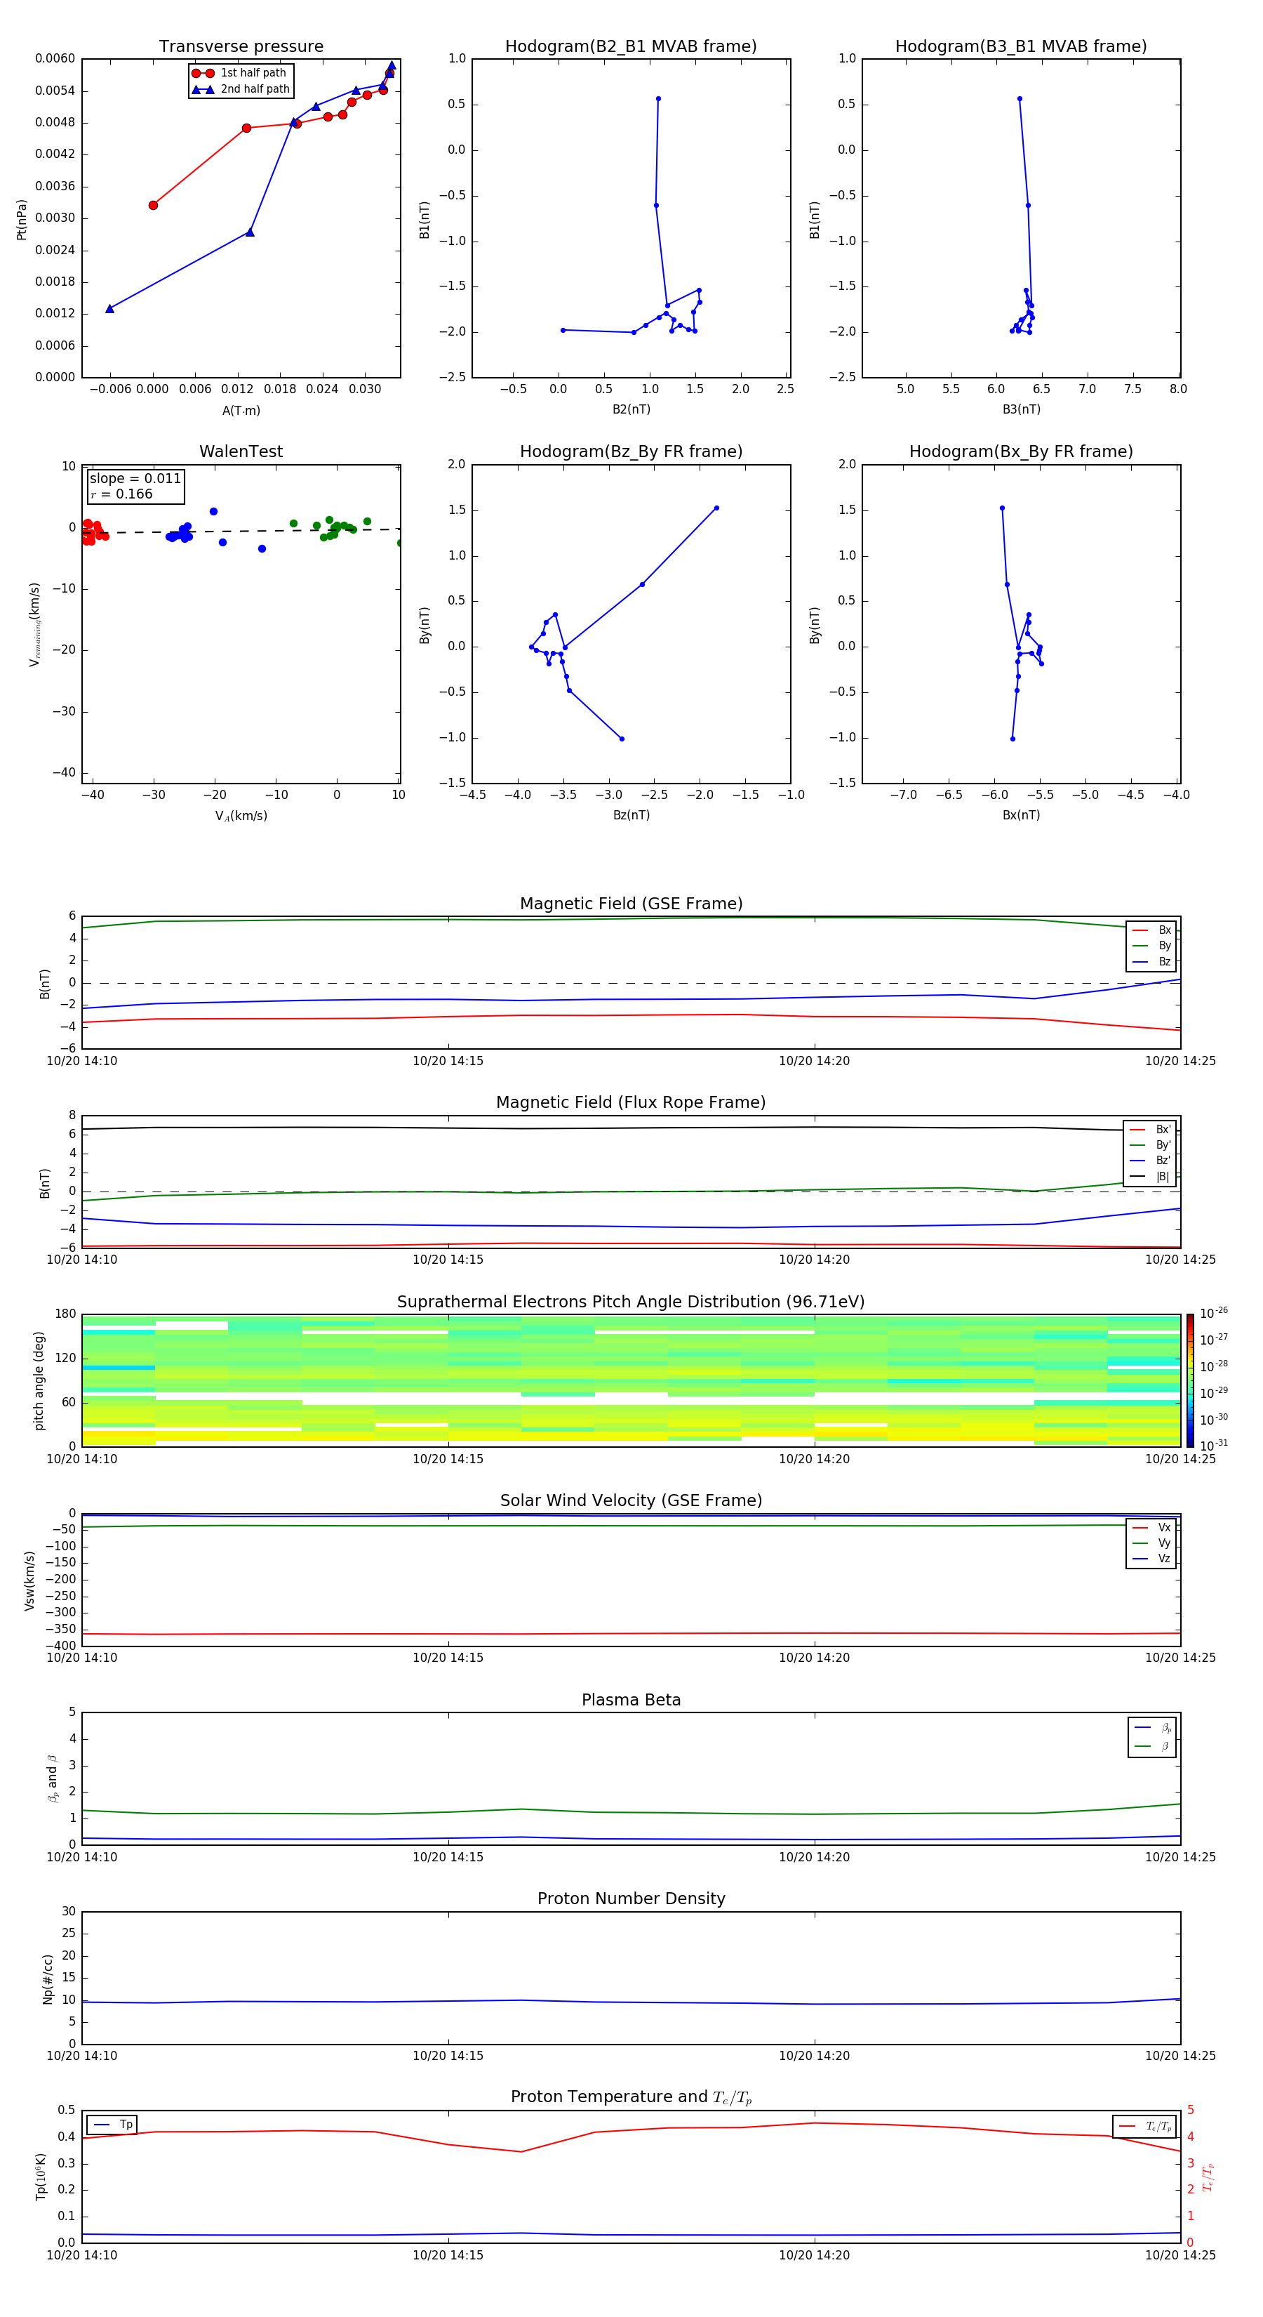Pick the lowest blue triangle in Transverse pressure
The height and width of the screenshot is (2317, 1263).
point(109,308)
